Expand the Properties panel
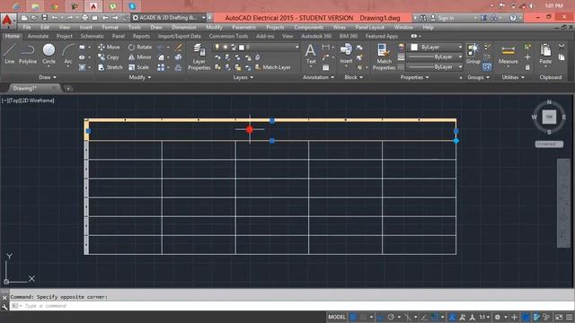 coord(414,77)
